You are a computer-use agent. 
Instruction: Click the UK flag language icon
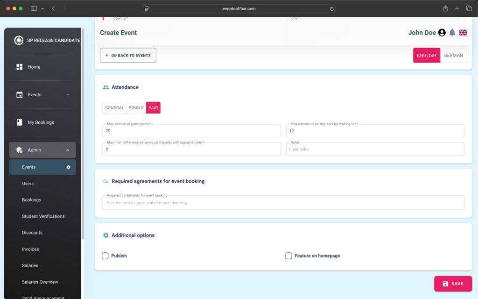(x=463, y=33)
